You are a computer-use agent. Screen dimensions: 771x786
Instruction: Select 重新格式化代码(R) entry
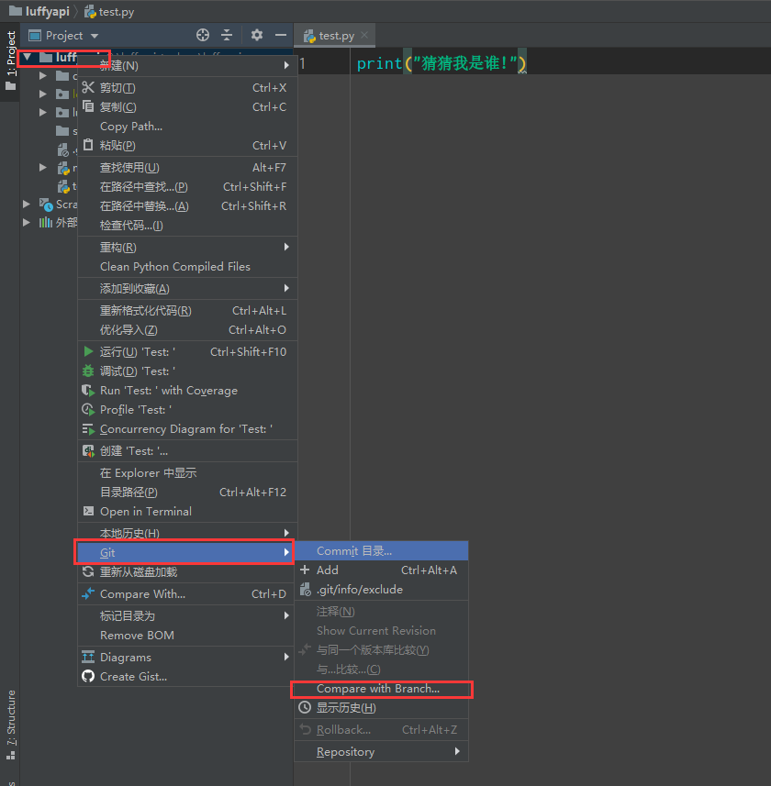[x=187, y=311]
